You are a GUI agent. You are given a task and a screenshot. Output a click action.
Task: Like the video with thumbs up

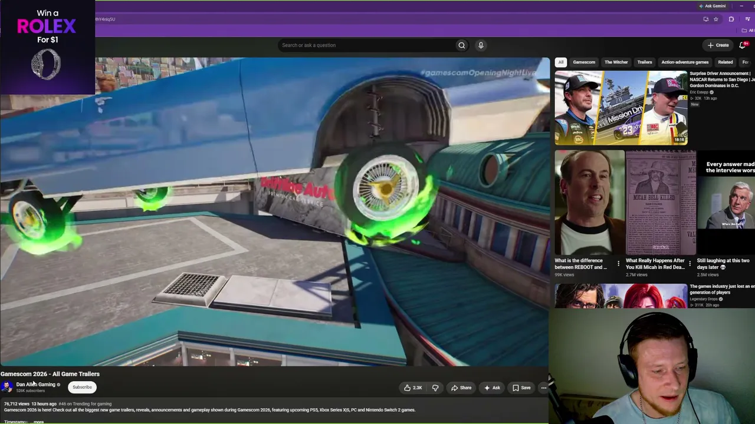413,387
